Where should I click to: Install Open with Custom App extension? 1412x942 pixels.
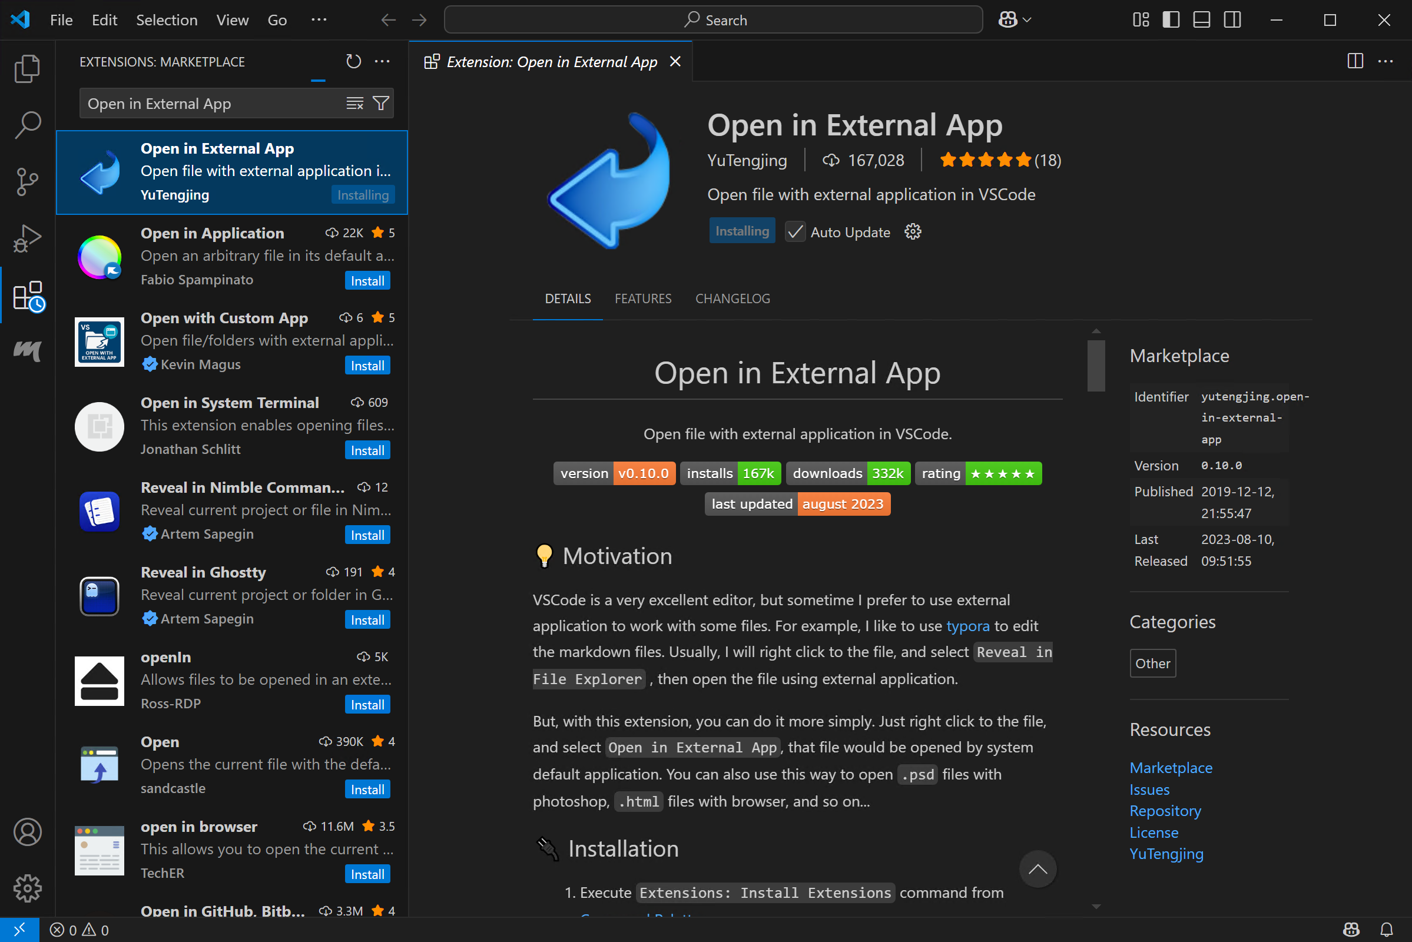point(367,365)
